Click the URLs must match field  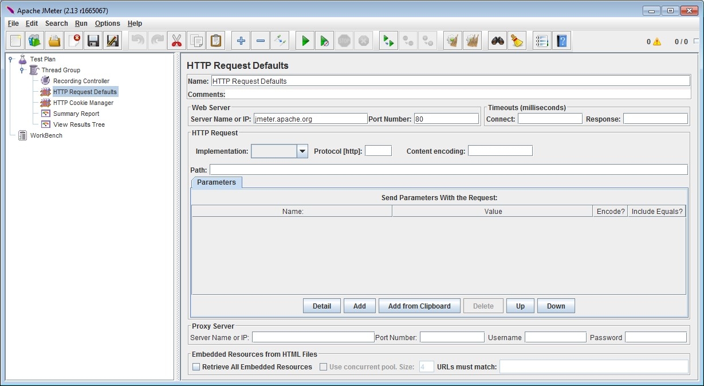(594, 366)
